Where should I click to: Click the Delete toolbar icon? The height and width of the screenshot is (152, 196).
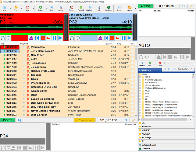tap(61, 8)
